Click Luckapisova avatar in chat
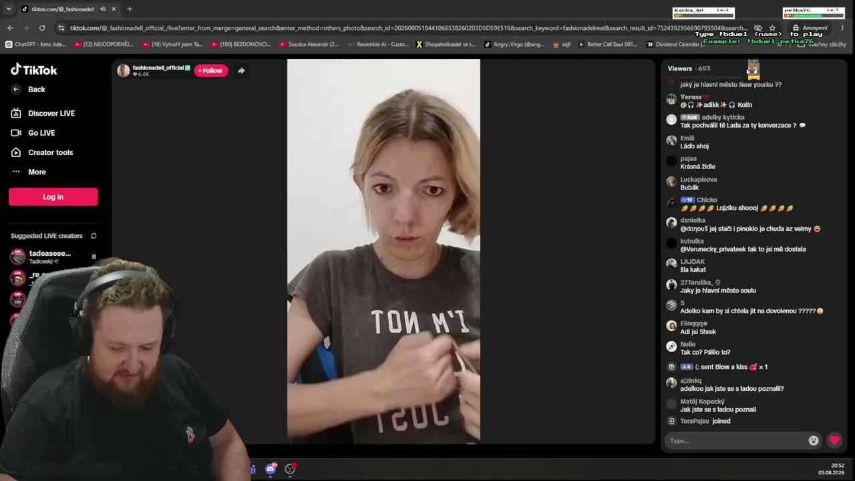Image resolution: width=855 pixels, height=481 pixels. tap(671, 182)
